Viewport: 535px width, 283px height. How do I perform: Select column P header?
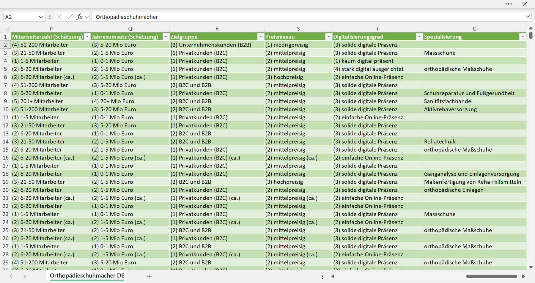pyautogui.click(x=51, y=29)
